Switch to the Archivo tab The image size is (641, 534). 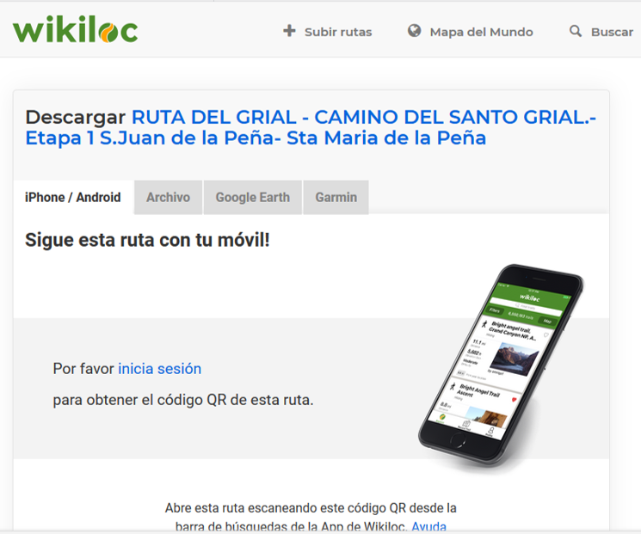[168, 197]
